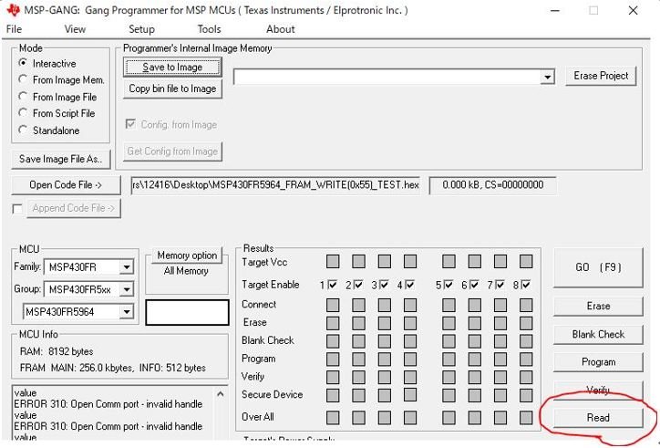Select Standalone mode
The width and height of the screenshot is (660, 448).
click(x=23, y=130)
